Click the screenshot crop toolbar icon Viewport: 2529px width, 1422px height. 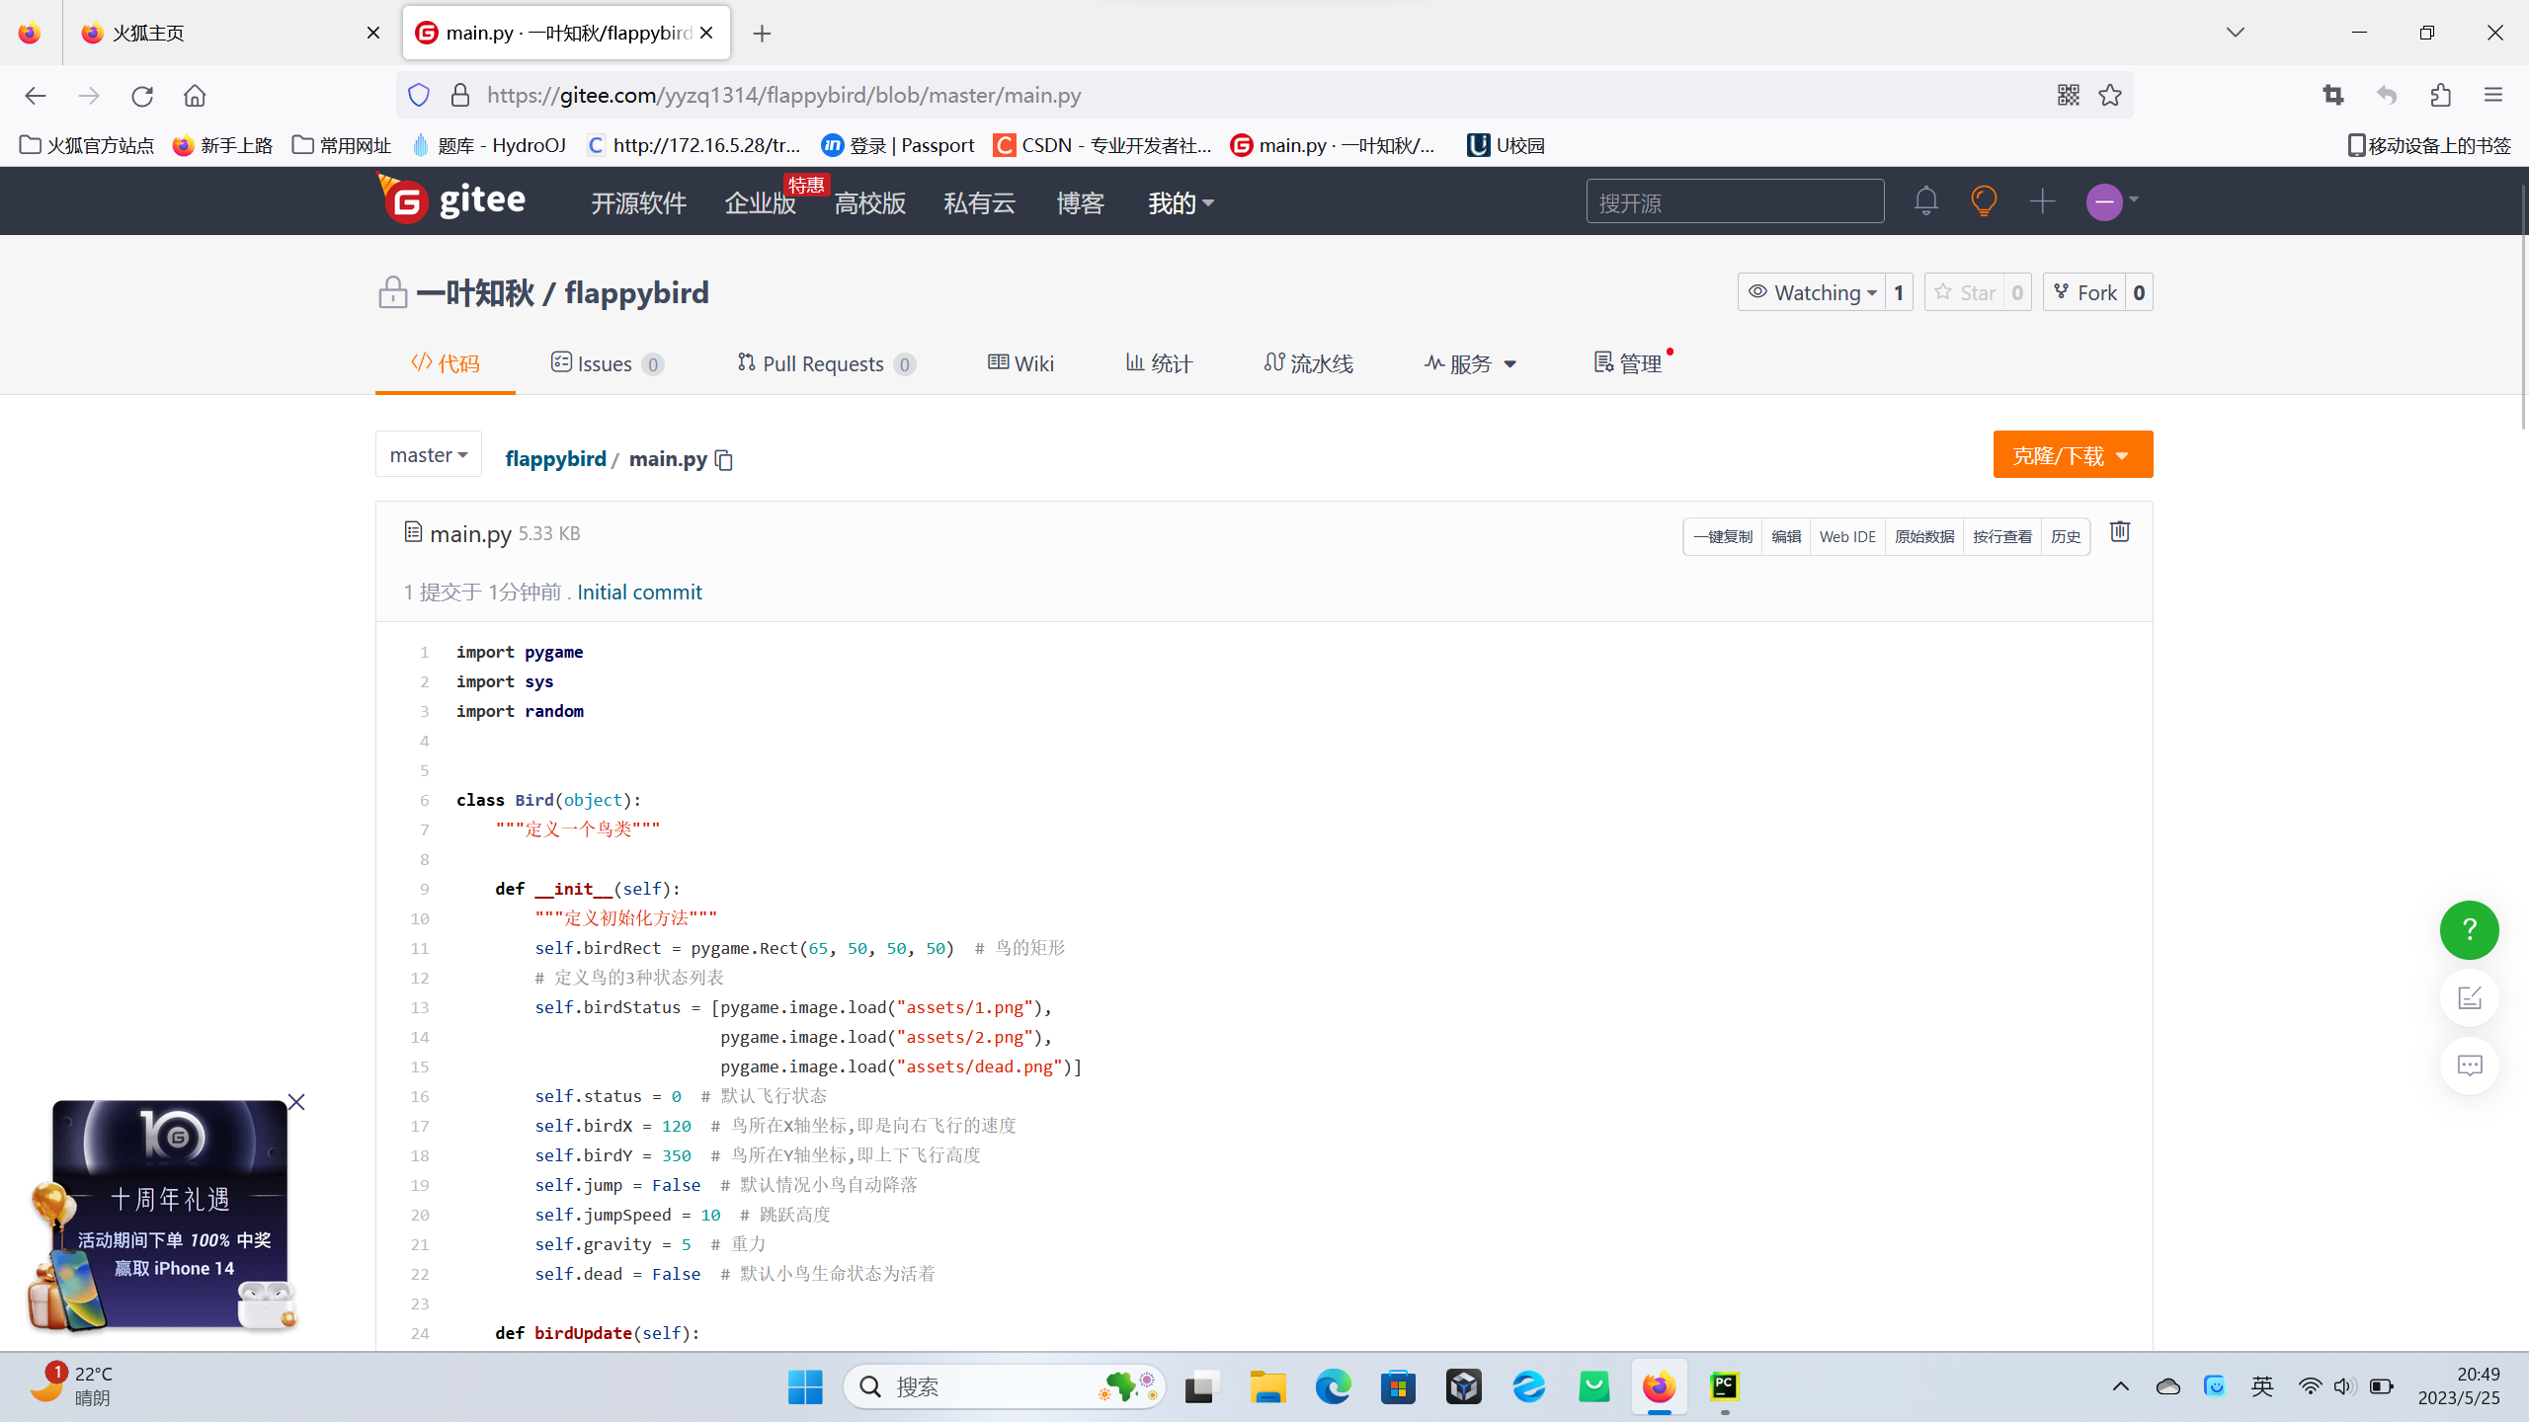2333,95
